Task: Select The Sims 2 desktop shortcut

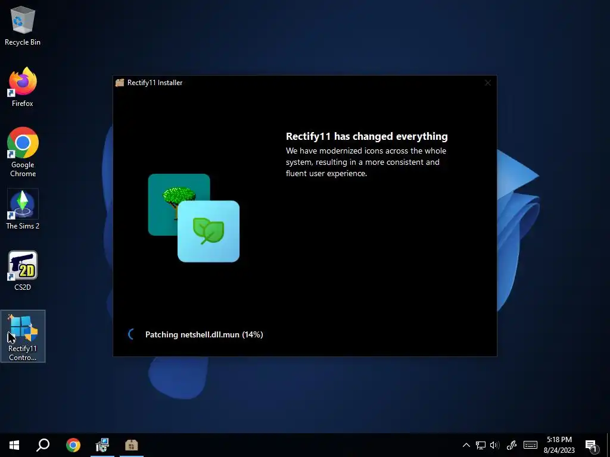Action: (x=23, y=209)
